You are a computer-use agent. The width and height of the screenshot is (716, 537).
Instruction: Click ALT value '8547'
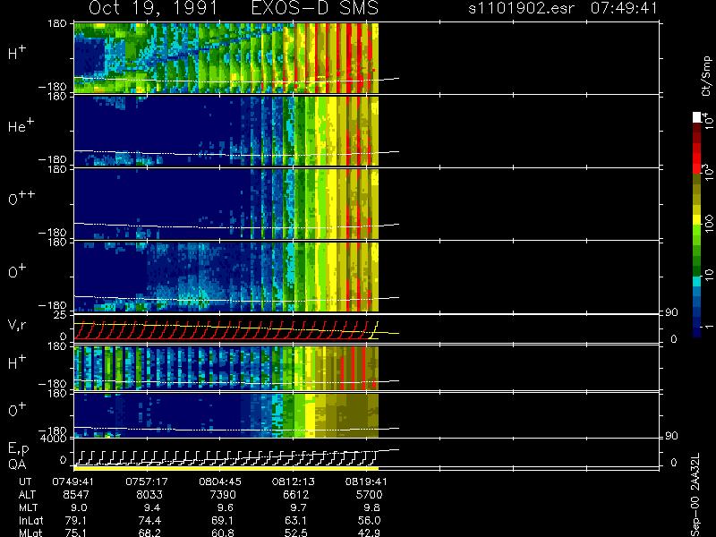coord(76,495)
